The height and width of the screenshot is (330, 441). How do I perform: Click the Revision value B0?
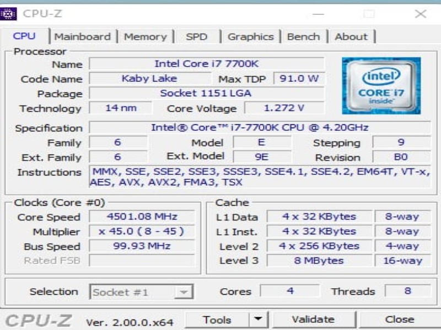(x=401, y=157)
